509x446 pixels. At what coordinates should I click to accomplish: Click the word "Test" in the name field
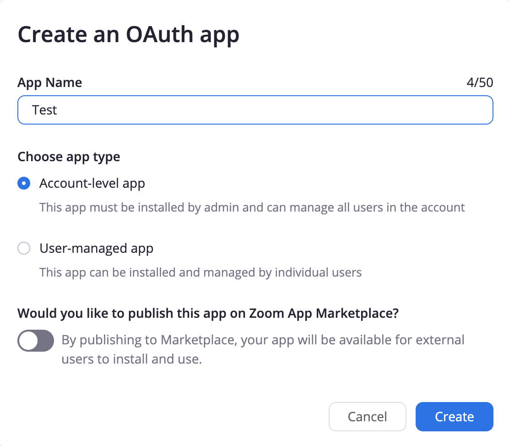pyautogui.click(x=44, y=110)
